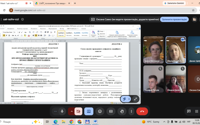
Task: Raise your hand in Meet
Action: coord(122,111)
